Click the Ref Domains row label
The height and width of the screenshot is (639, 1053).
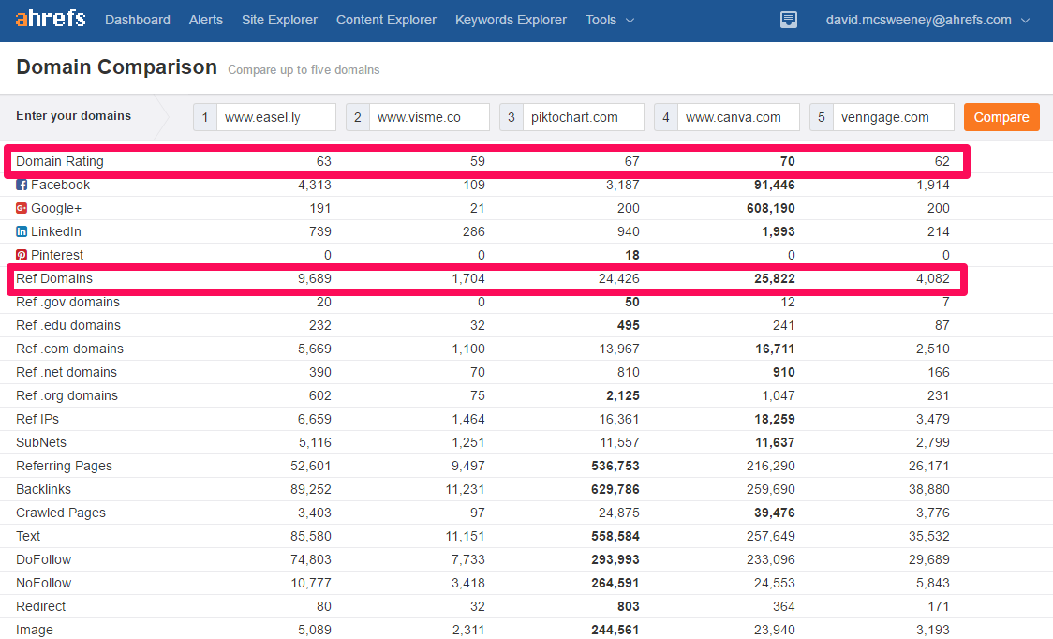54,278
